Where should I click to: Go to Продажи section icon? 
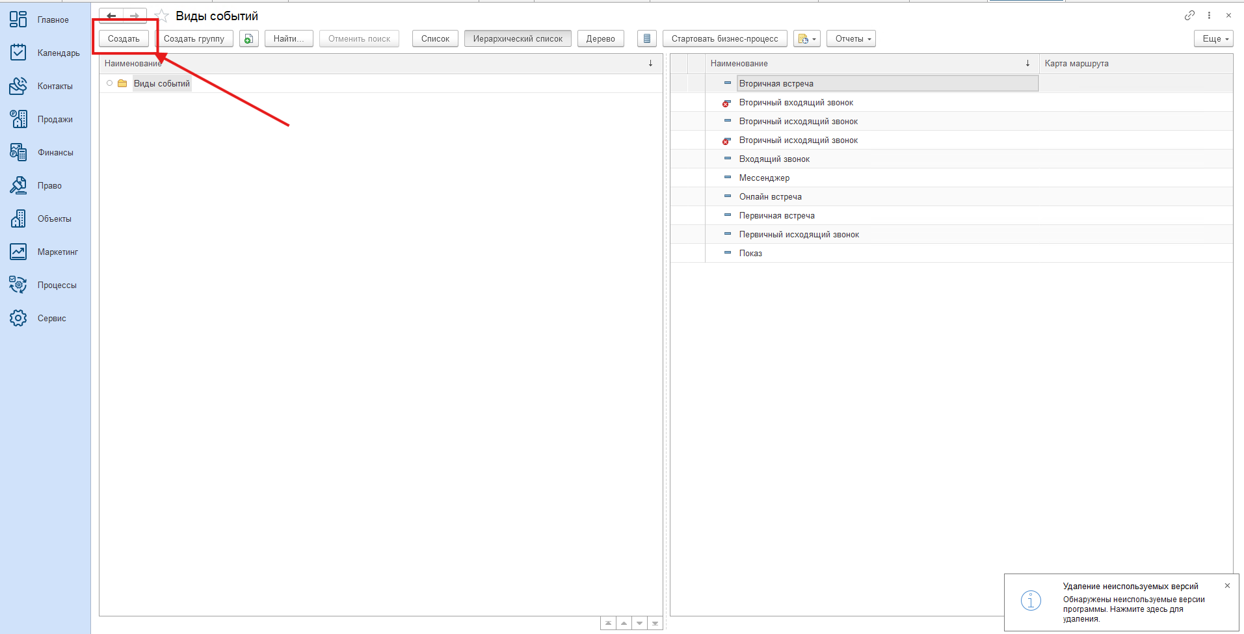pos(18,119)
